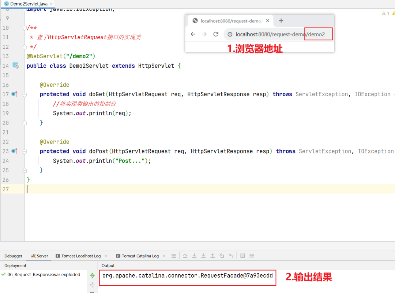
Task: Collapse the imports fold at the top
Action: click(x=25, y=10)
